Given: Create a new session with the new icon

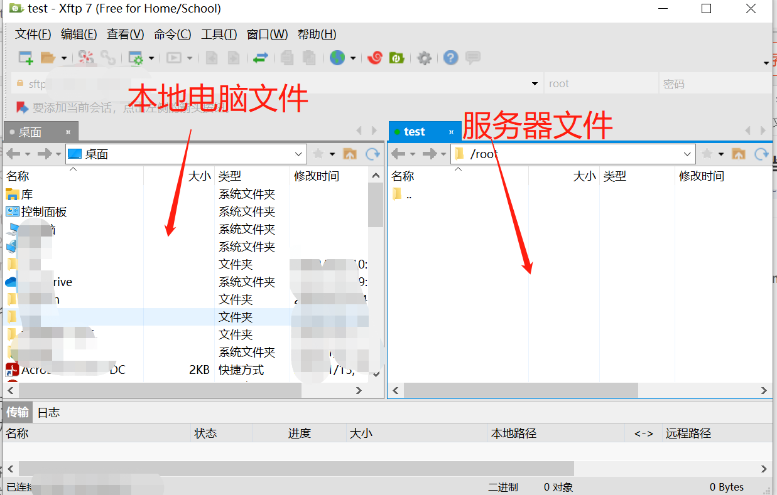Looking at the screenshot, I should (x=25, y=57).
